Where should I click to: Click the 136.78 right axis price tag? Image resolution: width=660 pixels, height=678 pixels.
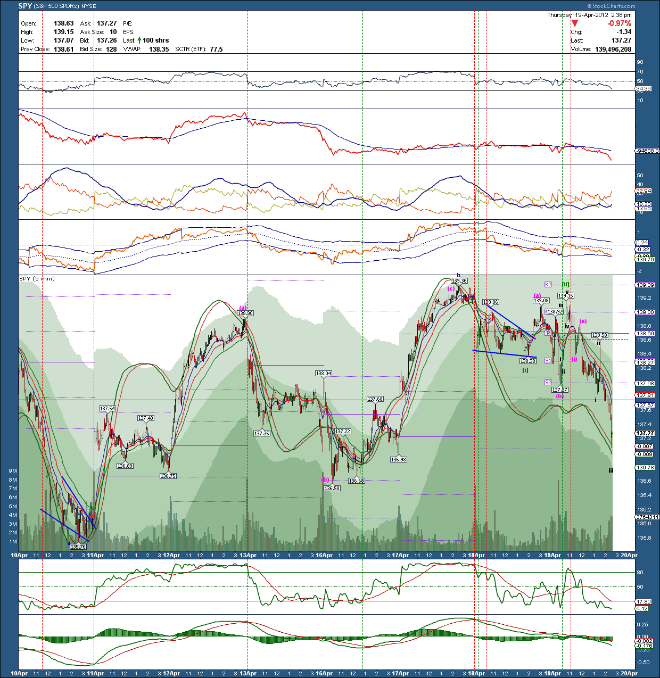tap(645, 467)
